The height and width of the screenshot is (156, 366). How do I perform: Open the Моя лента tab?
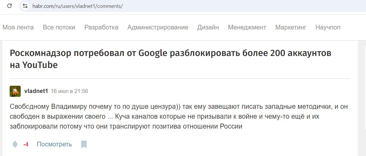click(18, 27)
